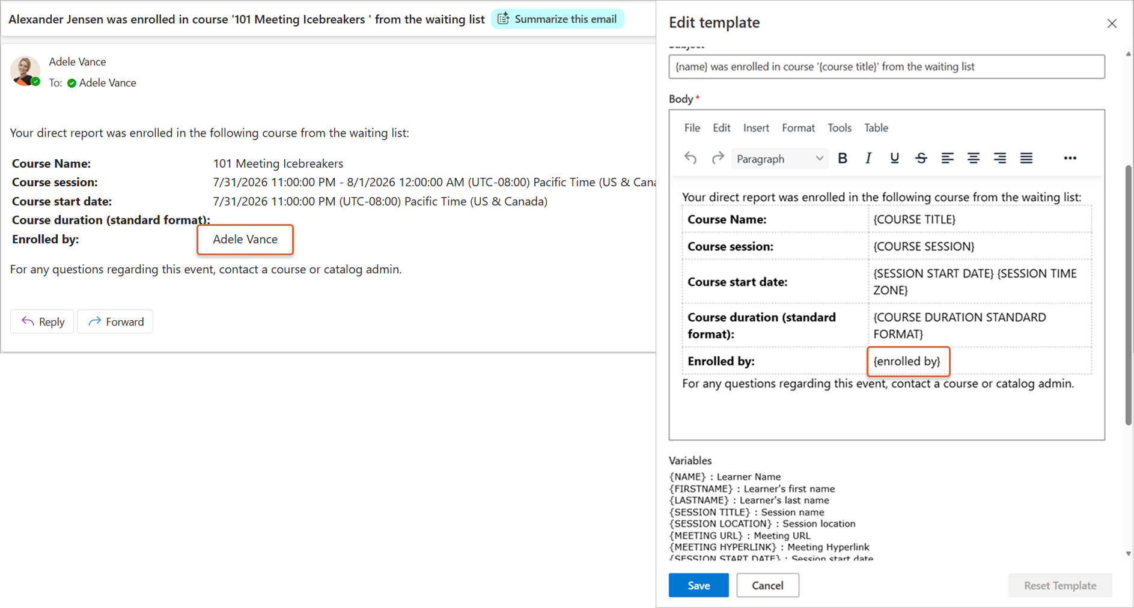Open the File menu in editor
This screenshot has height=608, width=1134.
click(x=692, y=128)
